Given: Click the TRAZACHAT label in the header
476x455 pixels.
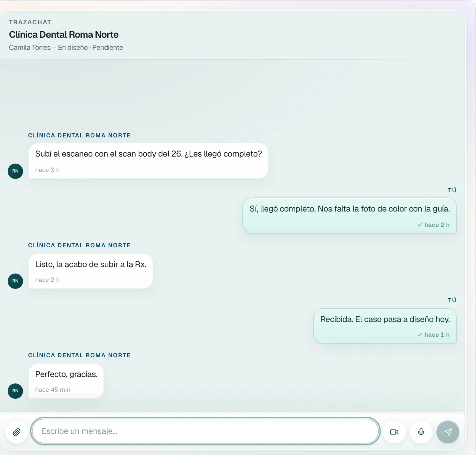Looking at the screenshot, I should click(x=30, y=22).
